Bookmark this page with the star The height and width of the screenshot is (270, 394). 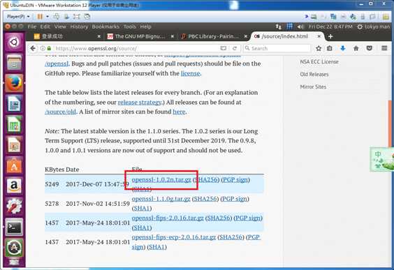(x=319, y=48)
